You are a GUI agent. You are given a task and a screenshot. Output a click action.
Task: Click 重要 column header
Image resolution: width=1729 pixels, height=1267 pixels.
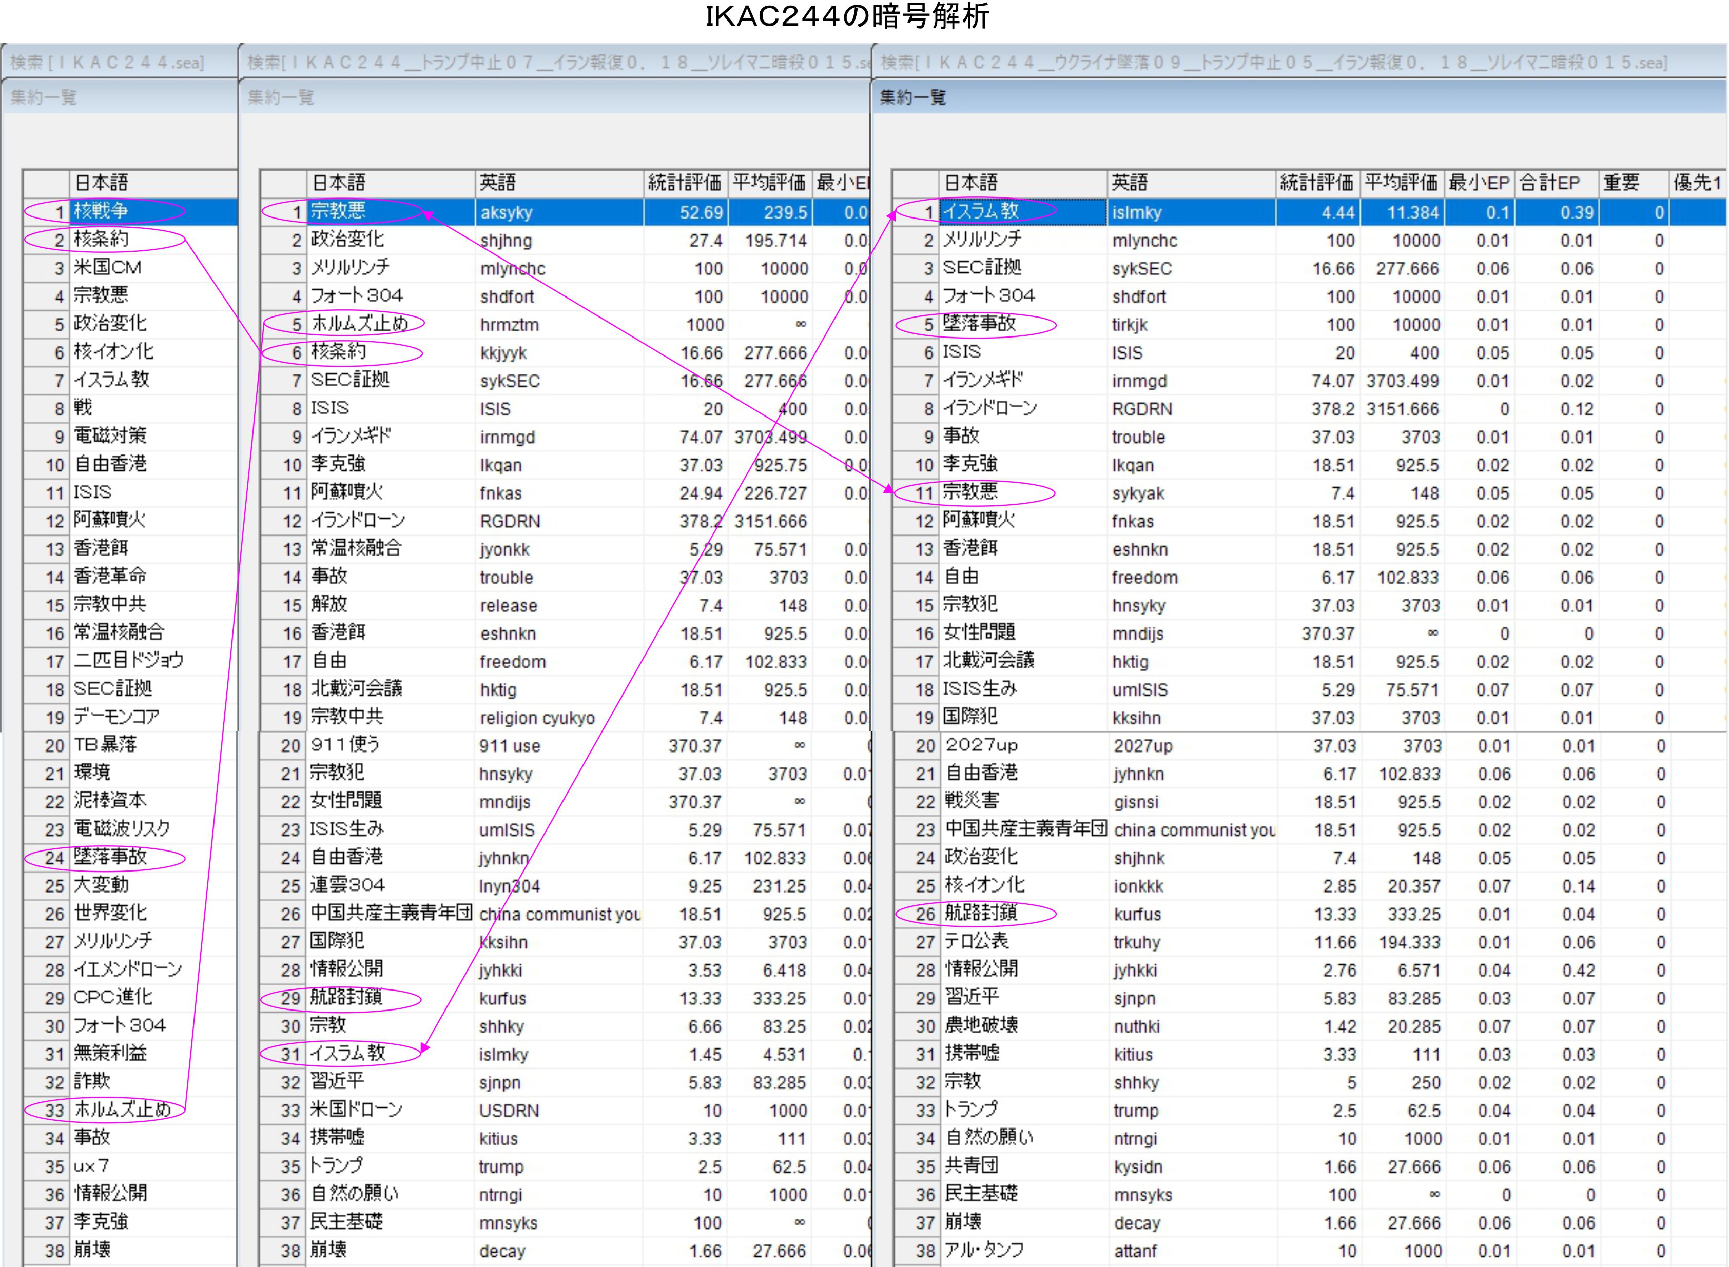(x=1622, y=183)
